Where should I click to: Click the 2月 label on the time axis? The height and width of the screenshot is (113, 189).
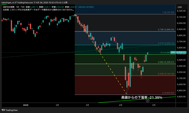pos(57,105)
